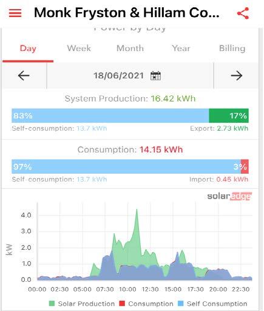This screenshot has width=264, height=311.
Task: Open the calendar date picker icon
Action: click(x=155, y=76)
